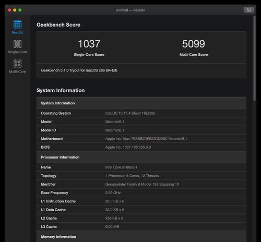Click the L2 Cache label

pyautogui.click(x=49, y=219)
